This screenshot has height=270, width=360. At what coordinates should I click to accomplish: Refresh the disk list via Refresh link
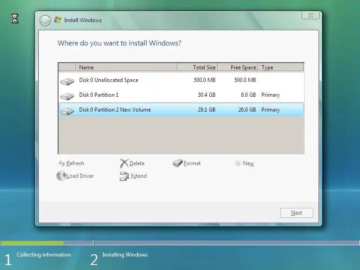(75, 163)
